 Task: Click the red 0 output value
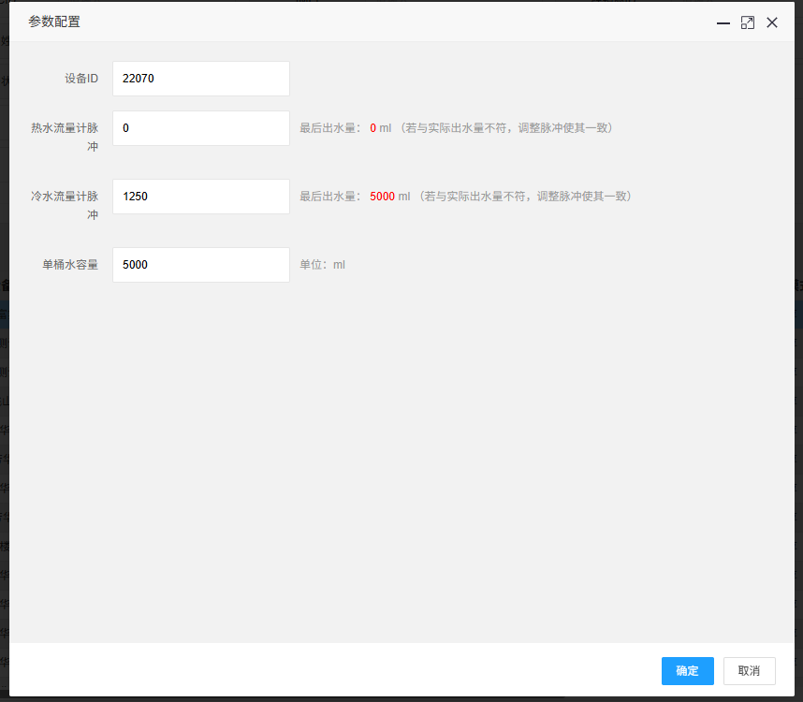[372, 128]
